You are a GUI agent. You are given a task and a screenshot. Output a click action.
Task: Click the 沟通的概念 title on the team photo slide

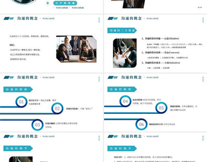pyautogui.click(x=27, y=18)
